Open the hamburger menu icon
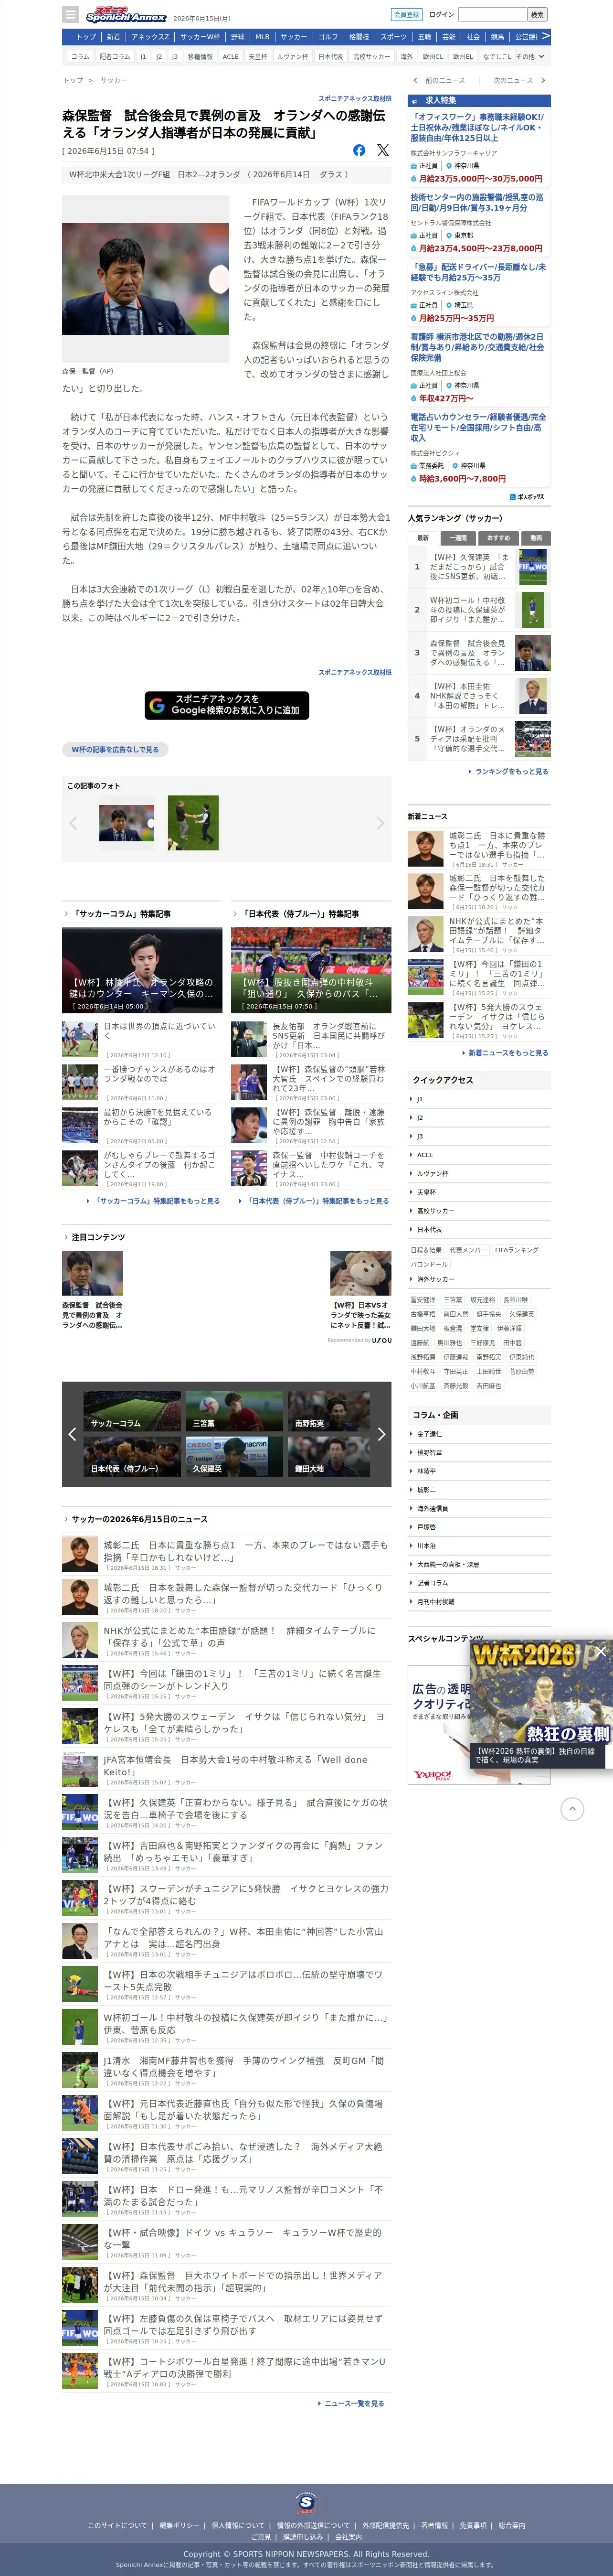Screen dimensions: 613x2576 pos(70,15)
